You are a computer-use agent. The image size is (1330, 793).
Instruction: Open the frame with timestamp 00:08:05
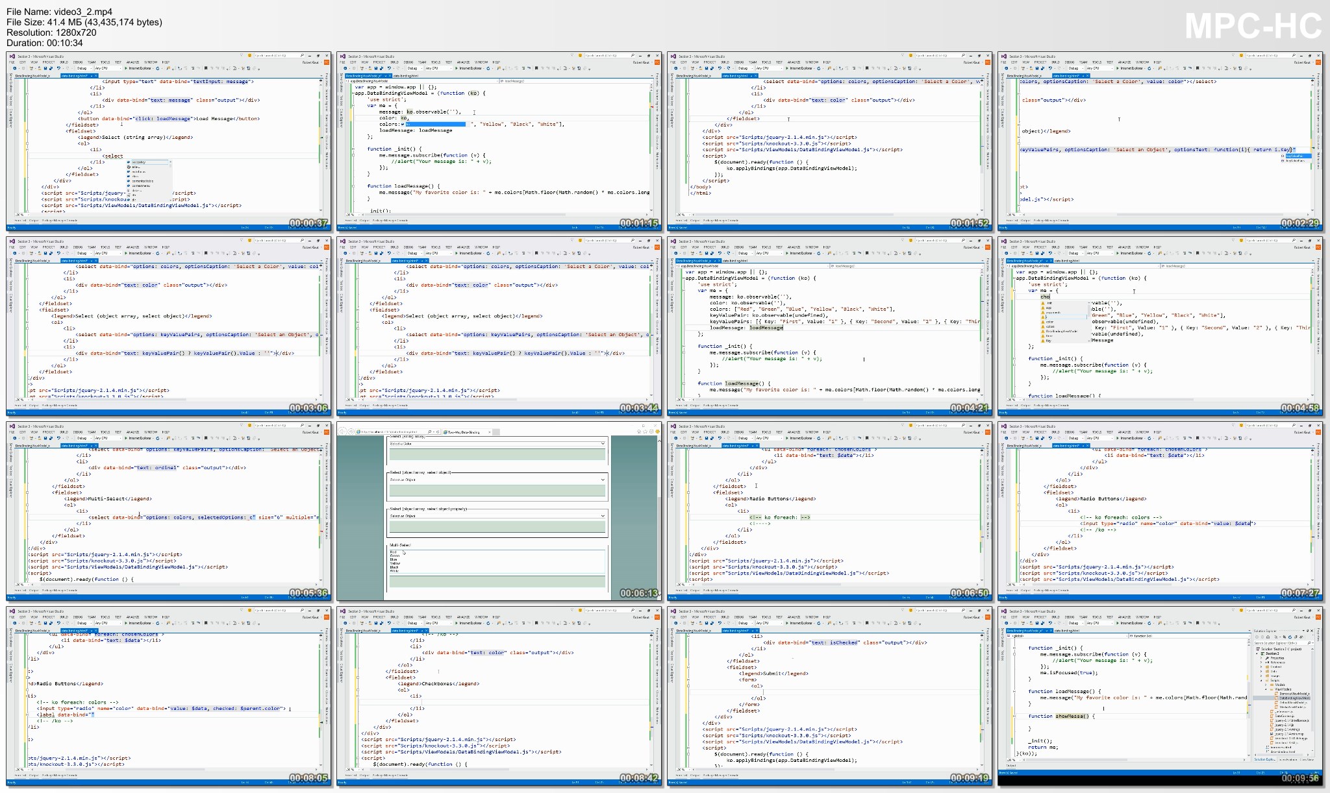pyautogui.click(x=169, y=696)
